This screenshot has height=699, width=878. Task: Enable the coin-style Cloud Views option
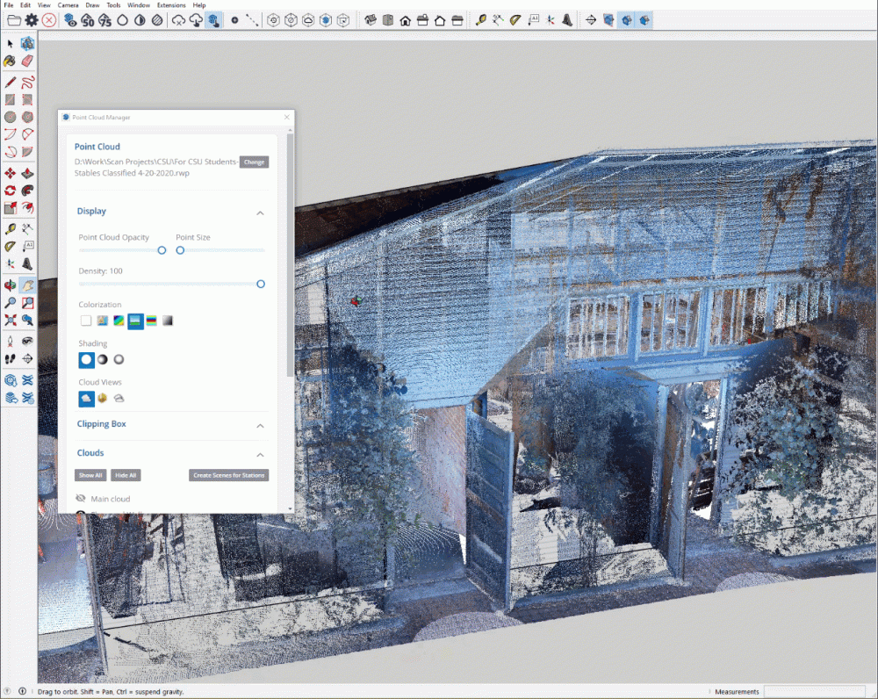point(102,398)
